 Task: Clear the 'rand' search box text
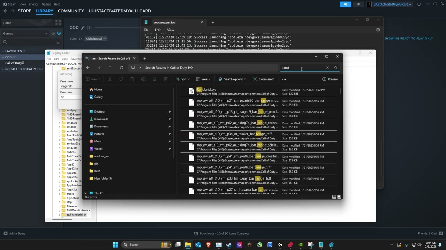pyautogui.click(x=327, y=68)
